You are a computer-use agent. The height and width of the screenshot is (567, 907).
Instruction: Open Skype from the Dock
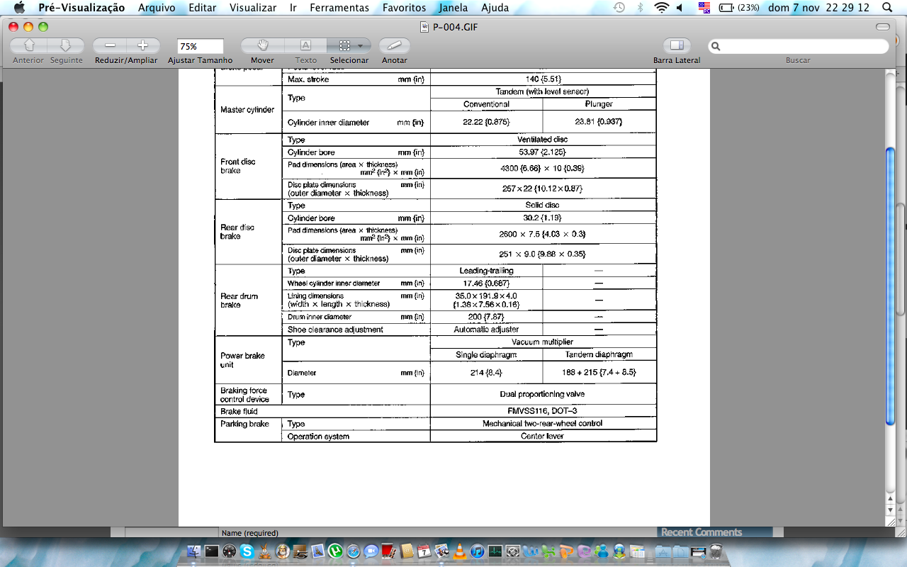247,551
